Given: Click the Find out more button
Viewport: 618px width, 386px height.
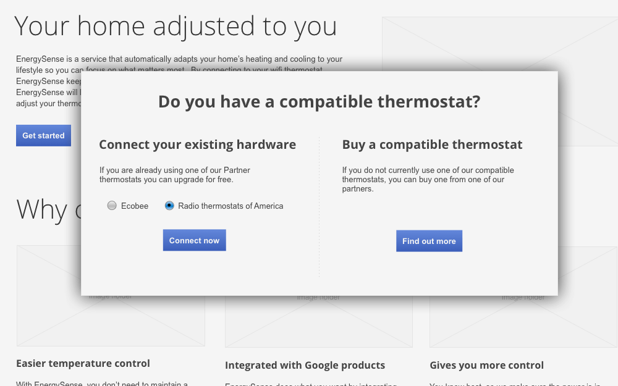Looking at the screenshot, I should point(429,241).
